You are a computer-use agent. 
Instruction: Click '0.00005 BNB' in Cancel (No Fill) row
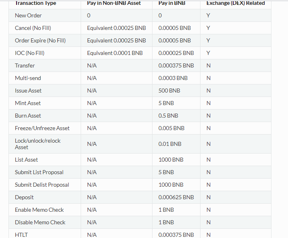point(175,28)
